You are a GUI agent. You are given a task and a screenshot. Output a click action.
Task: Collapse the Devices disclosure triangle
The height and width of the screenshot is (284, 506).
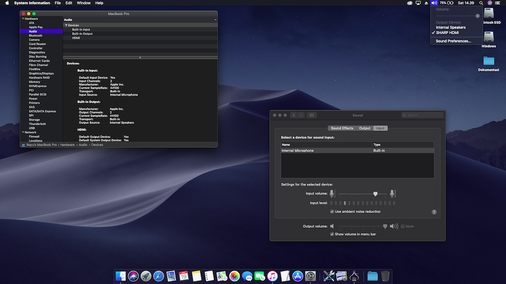[x=66, y=25]
